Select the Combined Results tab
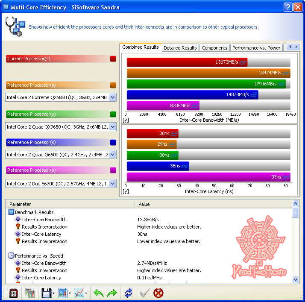The height and width of the screenshot is (302, 305). 141,47
